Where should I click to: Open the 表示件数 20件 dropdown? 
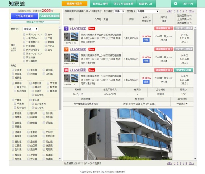[x=119, y=11]
